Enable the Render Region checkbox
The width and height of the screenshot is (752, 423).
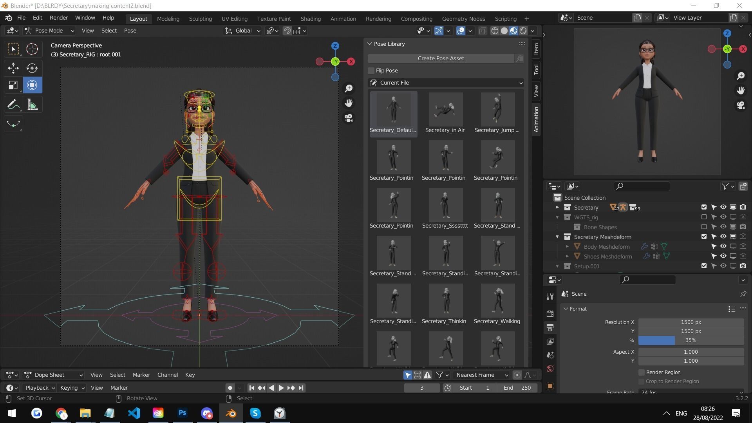click(x=642, y=372)
